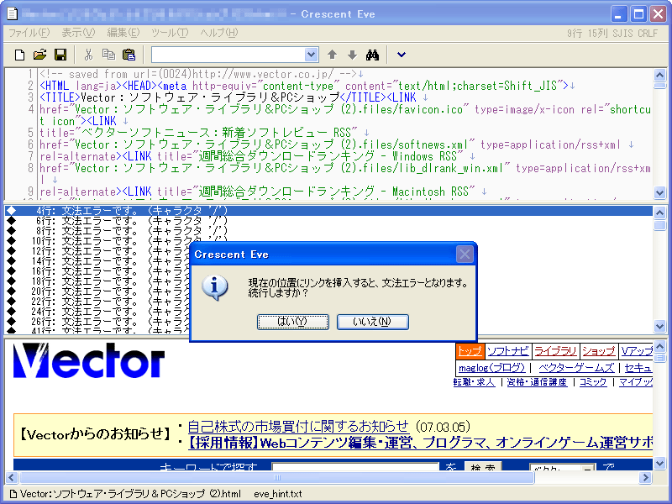
Task: Confirm dialog with はい(Y) button
Action: [293, 322]
